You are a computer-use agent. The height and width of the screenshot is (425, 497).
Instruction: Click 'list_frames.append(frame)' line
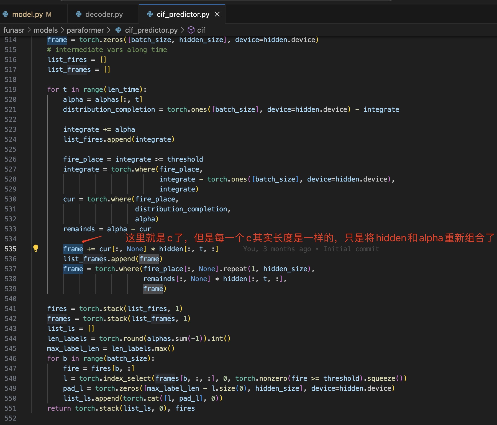[x=113, y=259]
